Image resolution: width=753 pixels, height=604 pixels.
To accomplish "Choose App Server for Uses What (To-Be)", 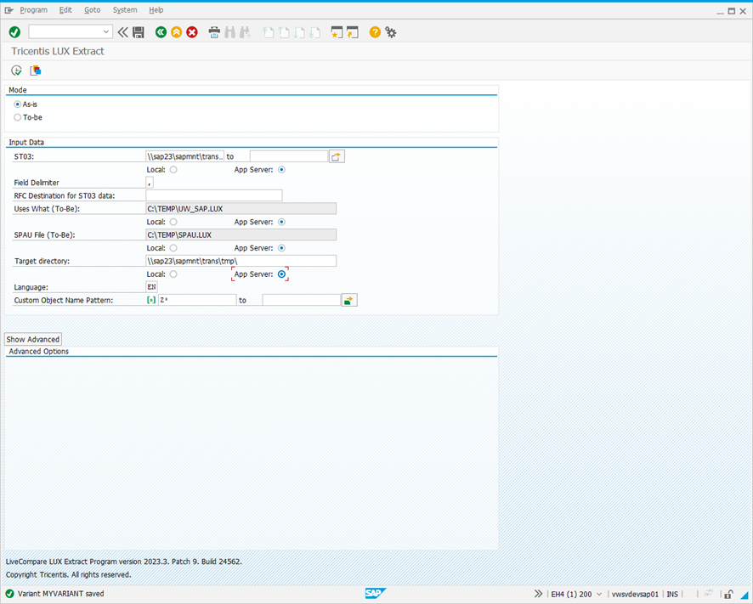I will [x=281, y=222].
